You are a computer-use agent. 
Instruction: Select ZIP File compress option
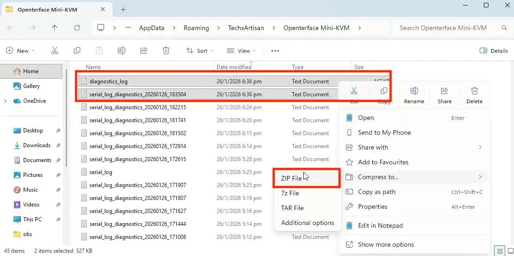pyautogui.click(x=291, y=178)
